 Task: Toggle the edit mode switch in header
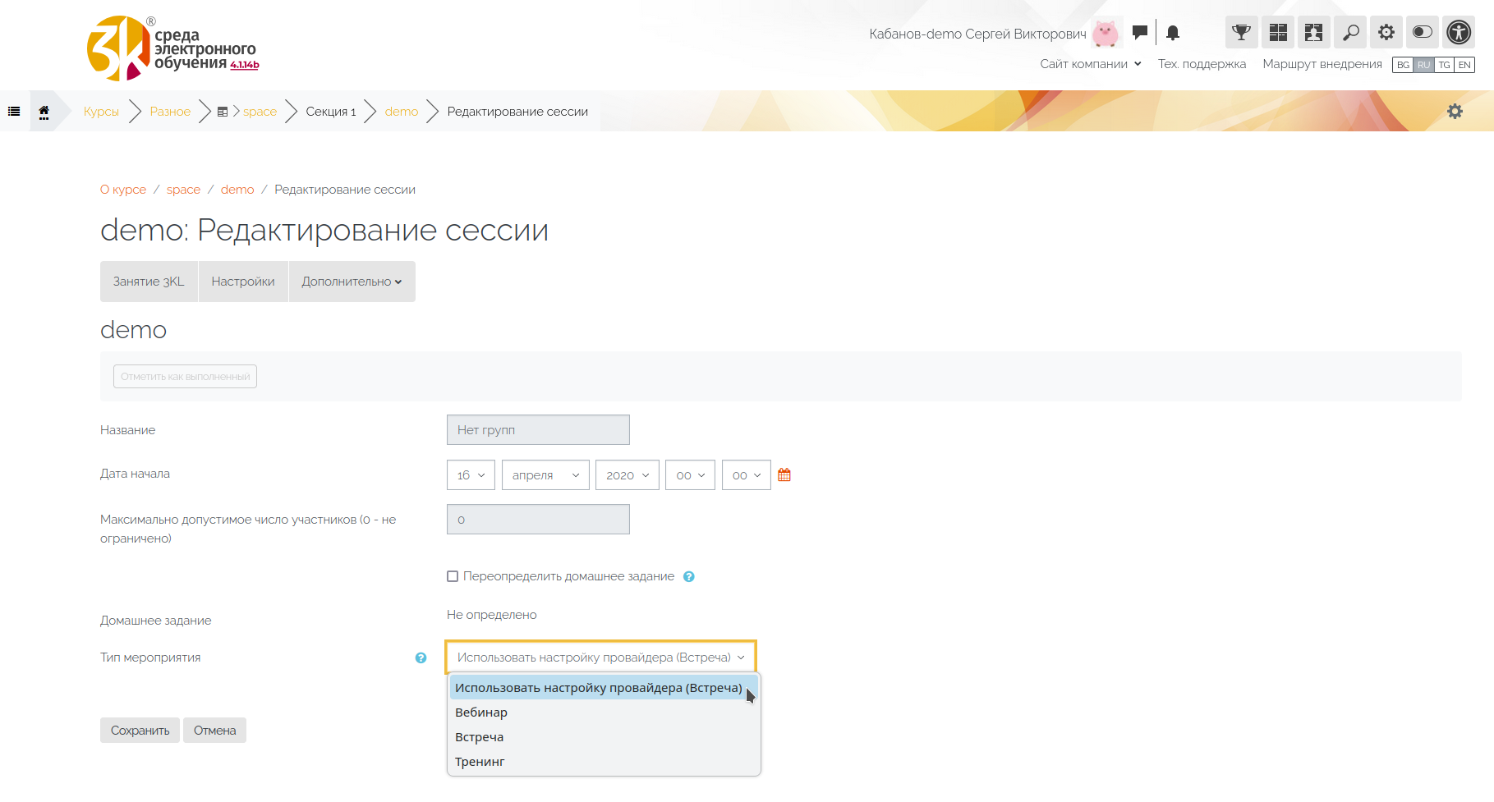click(1423, 33)
